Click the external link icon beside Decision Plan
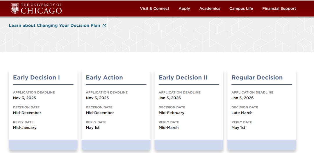This screenshot has height=153, width=314. (104, 25)
